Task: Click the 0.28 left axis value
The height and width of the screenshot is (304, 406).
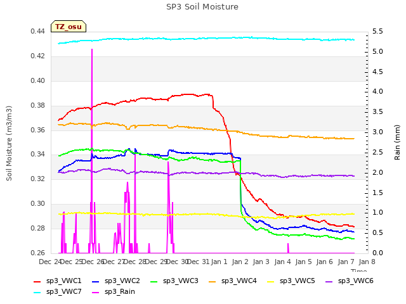Action: (x=38, y=228)
